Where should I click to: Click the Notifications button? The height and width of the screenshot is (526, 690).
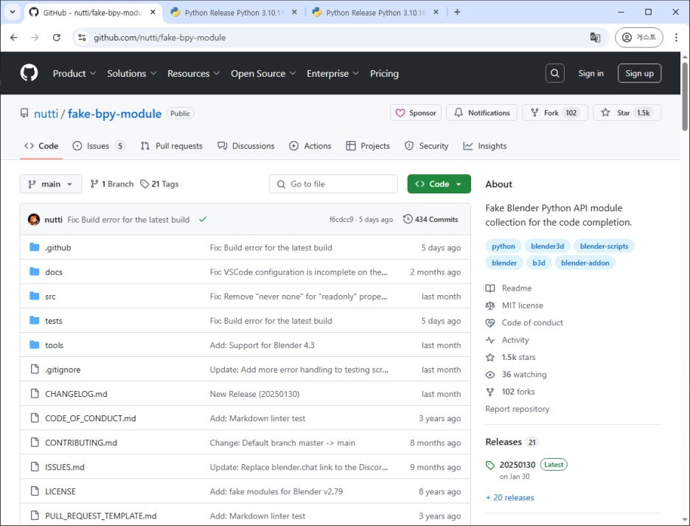pyautogui.click(x=482, y=113)
